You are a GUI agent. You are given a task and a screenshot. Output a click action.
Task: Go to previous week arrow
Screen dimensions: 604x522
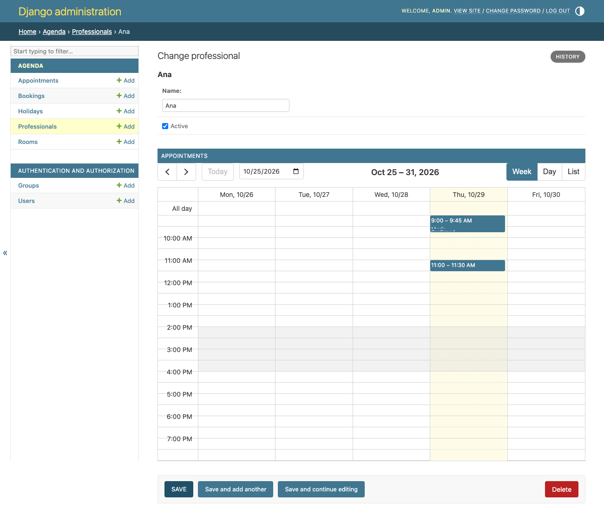[x=167, y=172]
